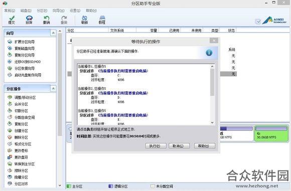Image resolution: width=291 pixels, height=191 pixels.
Task: Start 迁移OS到SSD/HDD wizard
Action: click(x=24, y=62)
